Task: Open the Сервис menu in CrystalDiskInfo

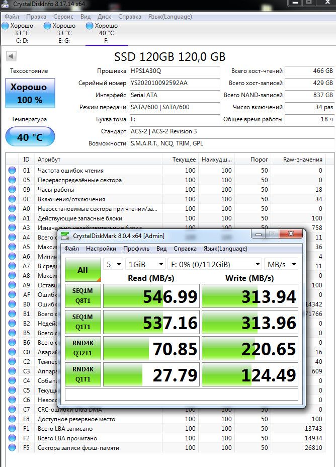Action: point(63,17)
